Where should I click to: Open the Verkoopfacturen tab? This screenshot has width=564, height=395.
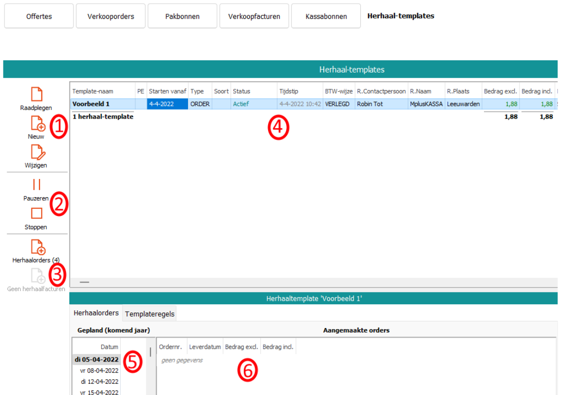[254, 16]
